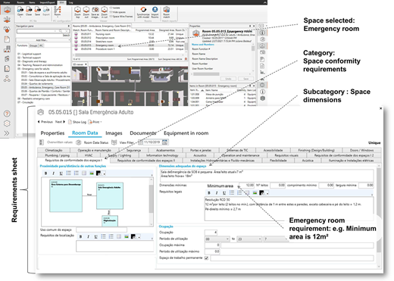The image size is (394, 281).
Task: Click Room Data Status button
Action: 92,142
